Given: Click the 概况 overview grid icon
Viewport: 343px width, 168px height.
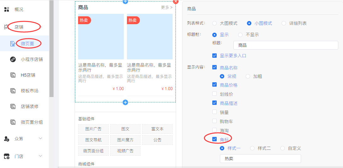Looking at the screenshot, I should (7, 9).
